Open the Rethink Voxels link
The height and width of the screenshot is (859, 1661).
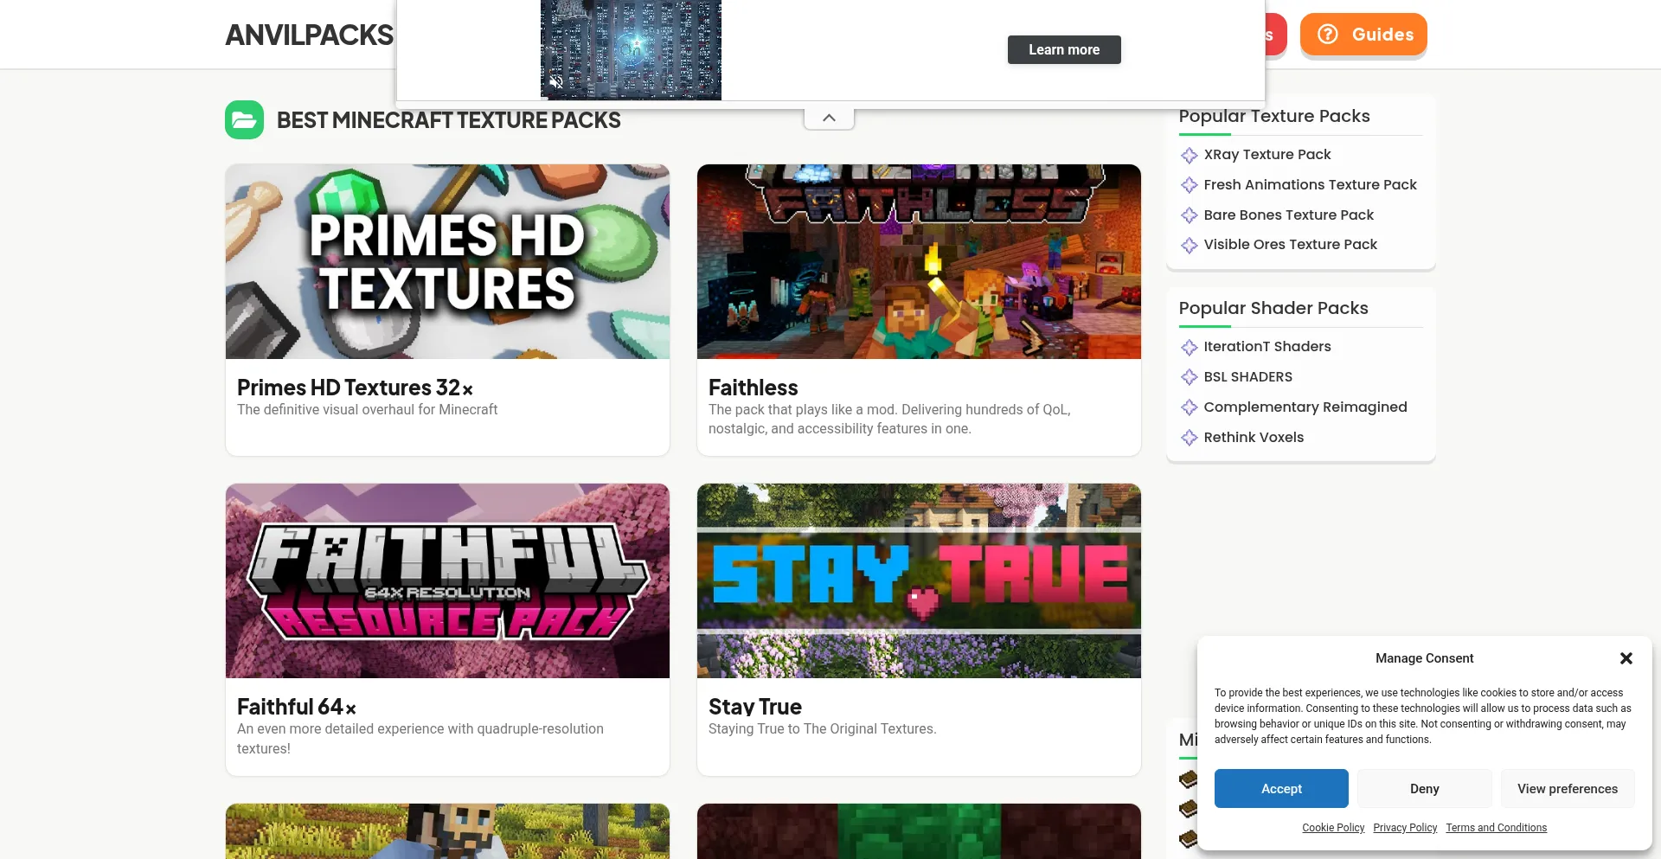point(1253,438)
